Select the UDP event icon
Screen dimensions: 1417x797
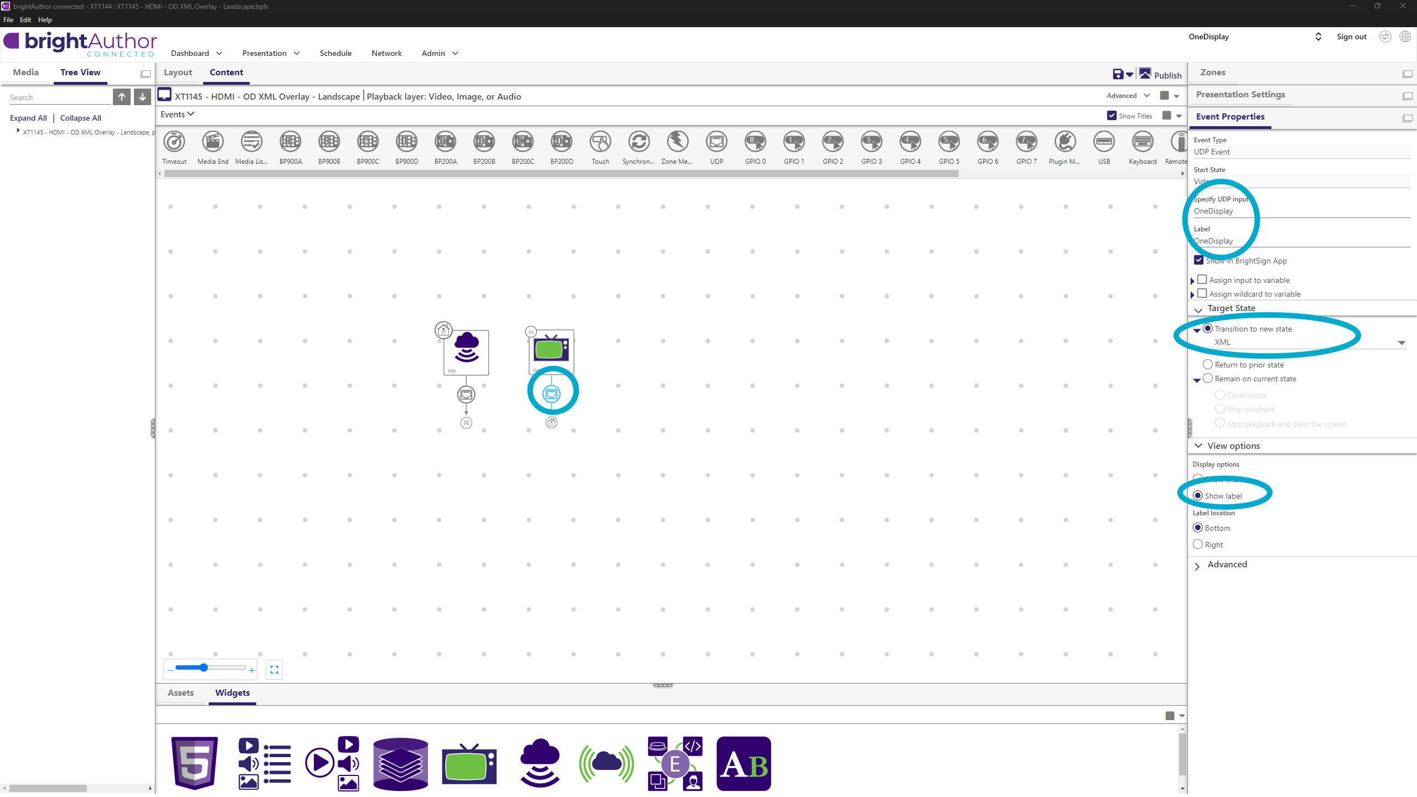(x=716, y=142)
